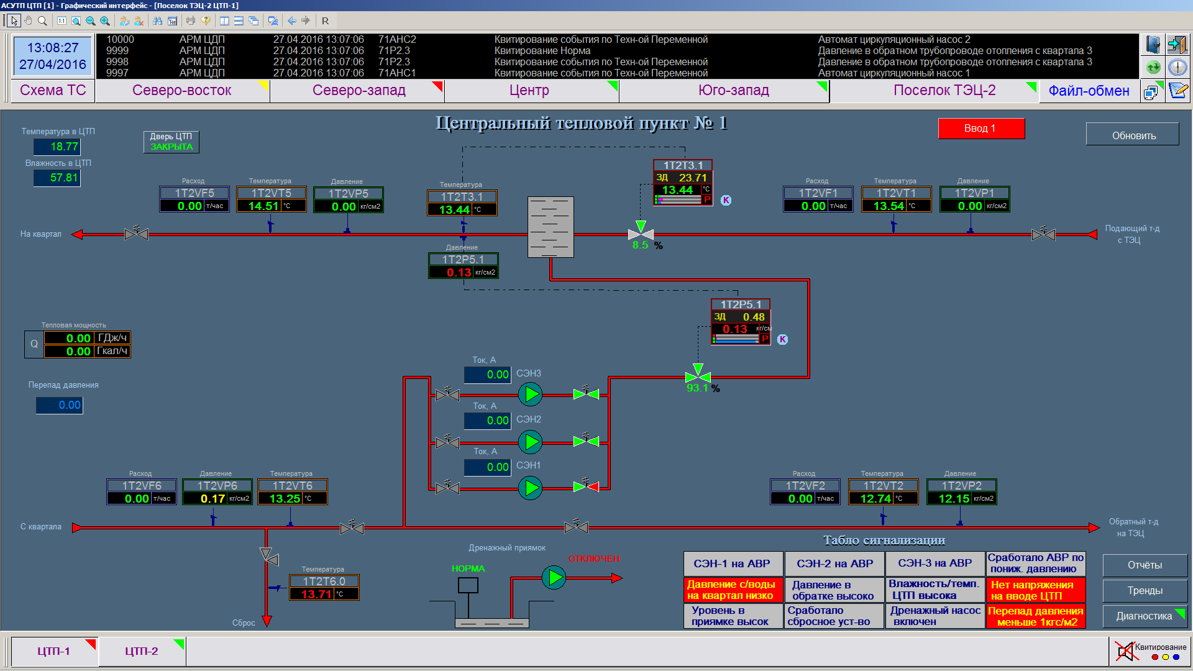Image resolution: width=1193 pixels, height=671 pixels.
Task: Click the 1T2VF5 flow sensor readout
Action: (x=194, y=199)
